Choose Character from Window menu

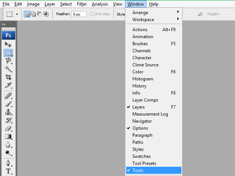154,58
